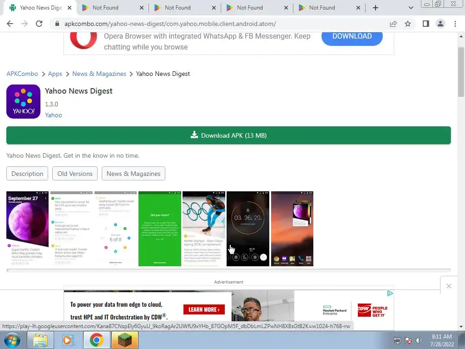Open the Yahoo developer link
The width and height of the screenshot is (465, 349).
tap(54, 115)
